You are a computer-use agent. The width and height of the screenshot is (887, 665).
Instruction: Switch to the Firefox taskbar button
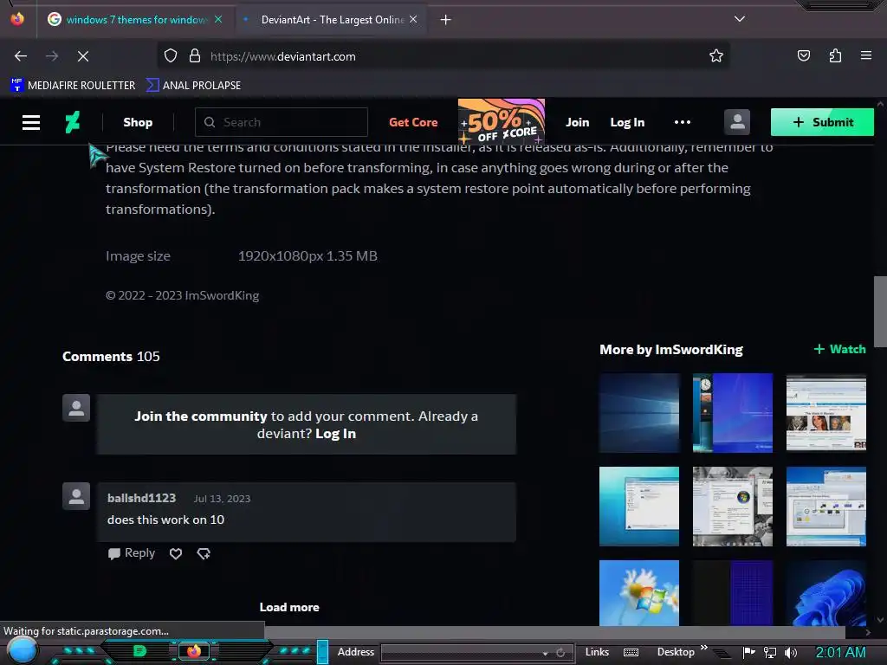click(194, 651)
